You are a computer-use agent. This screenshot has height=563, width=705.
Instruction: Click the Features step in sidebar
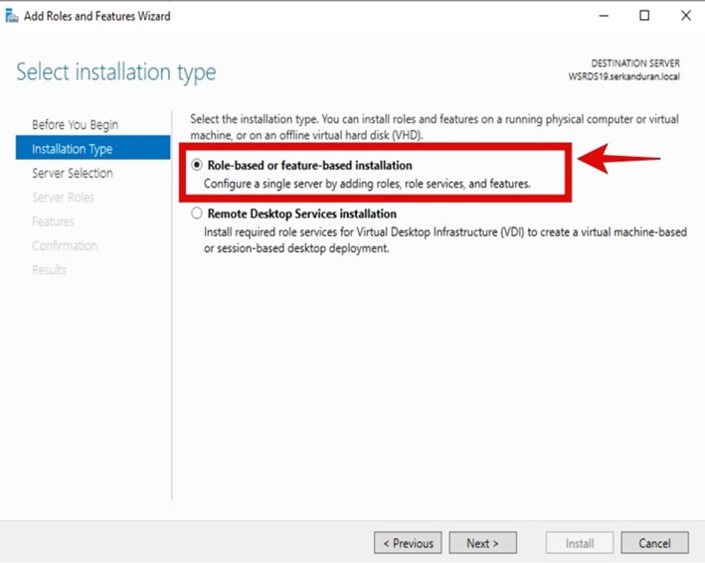(53, 221)
